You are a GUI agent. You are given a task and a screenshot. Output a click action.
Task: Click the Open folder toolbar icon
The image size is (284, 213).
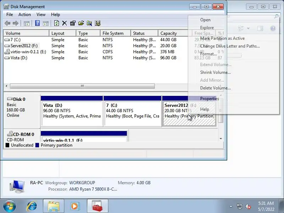(81, 23)
